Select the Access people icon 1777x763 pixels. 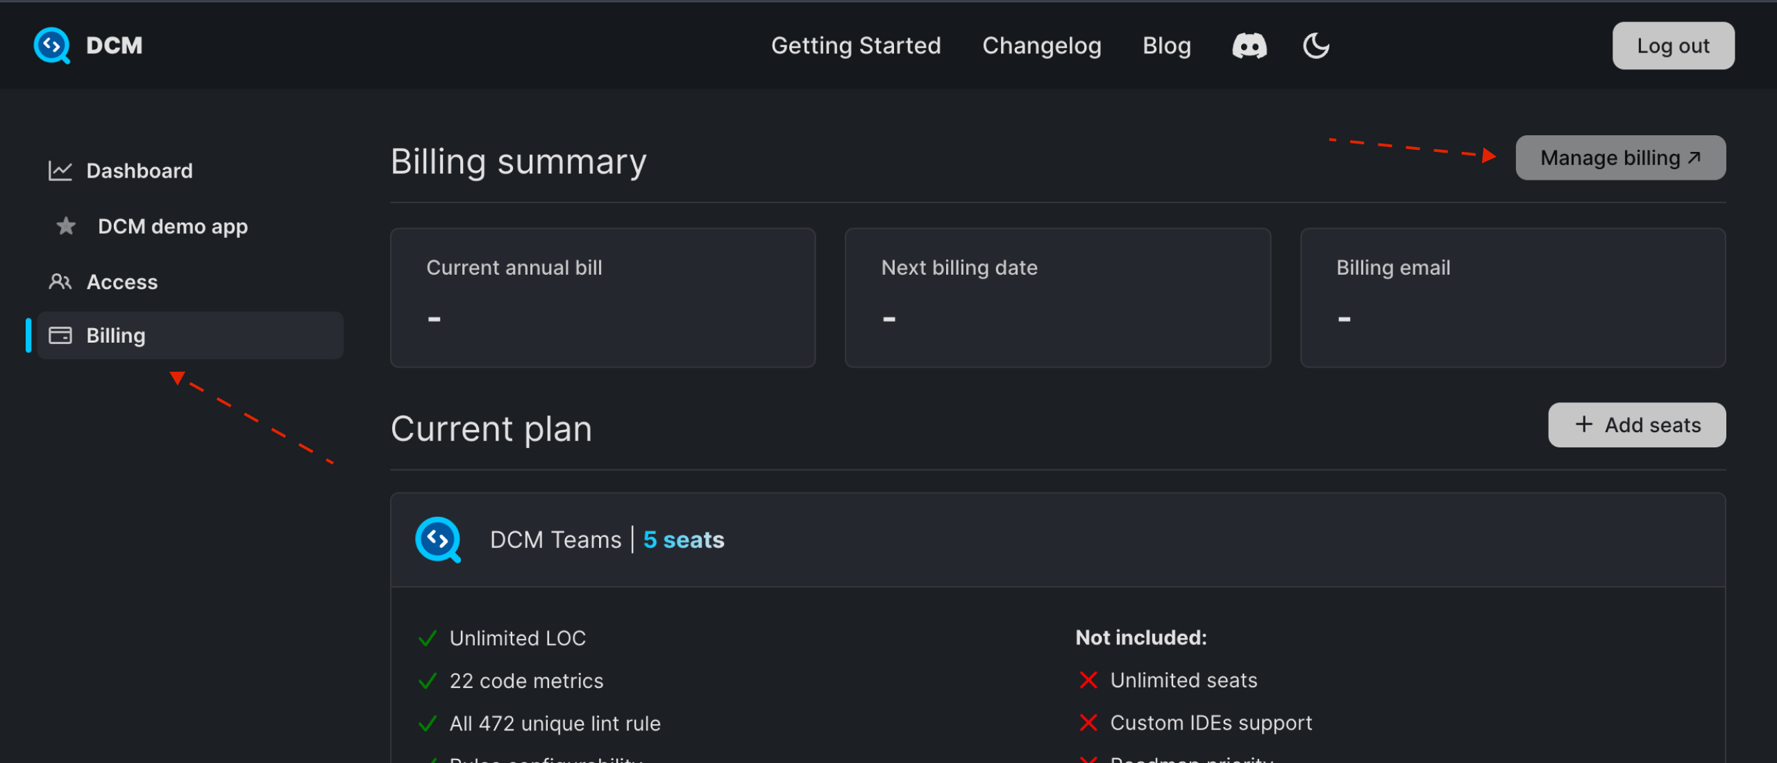point(60,282)
